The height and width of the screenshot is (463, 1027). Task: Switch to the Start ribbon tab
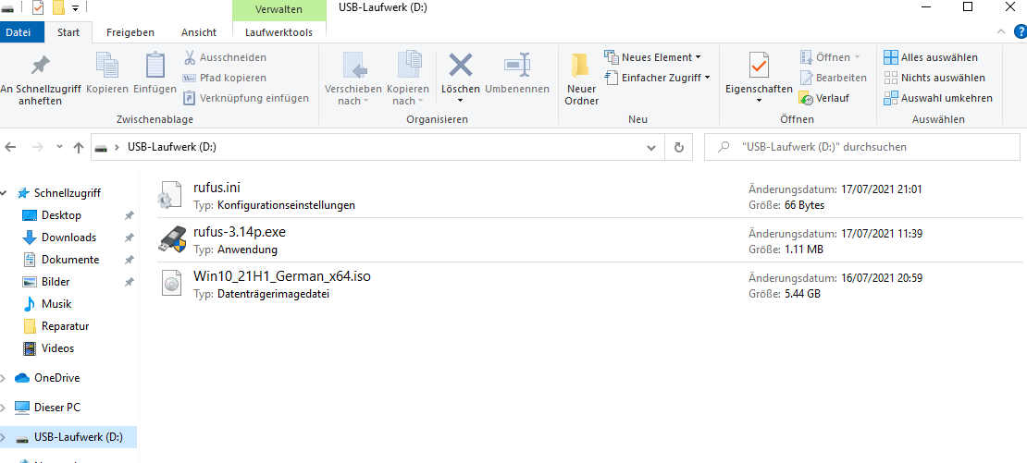[68, 32]
